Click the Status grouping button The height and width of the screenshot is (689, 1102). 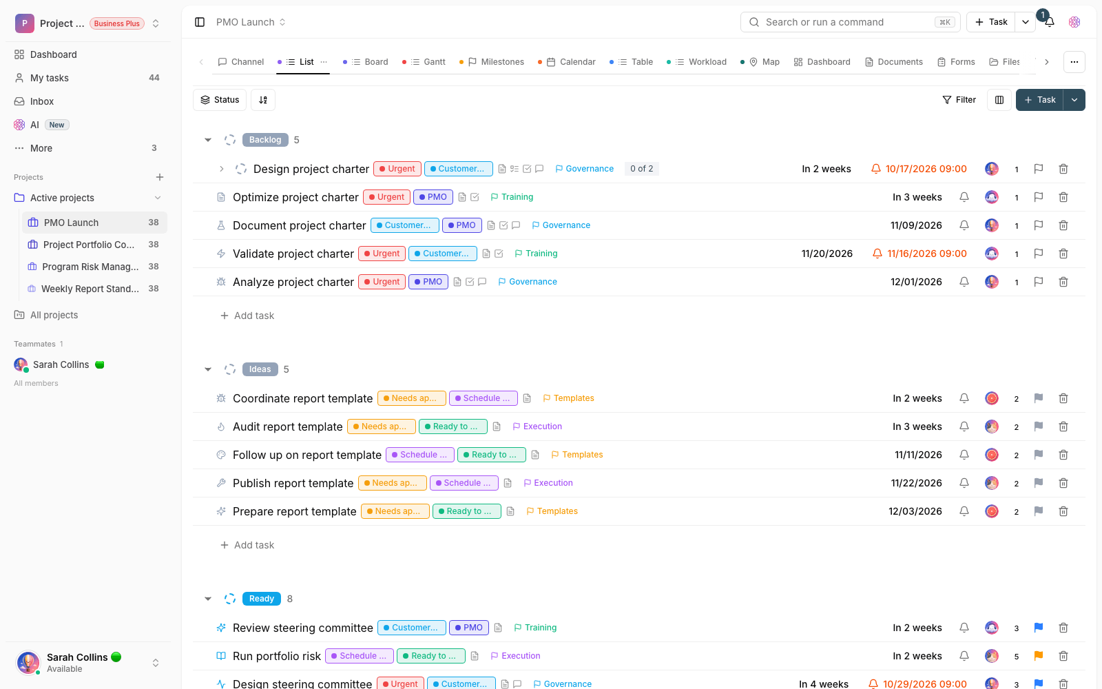tap(220, 100)
